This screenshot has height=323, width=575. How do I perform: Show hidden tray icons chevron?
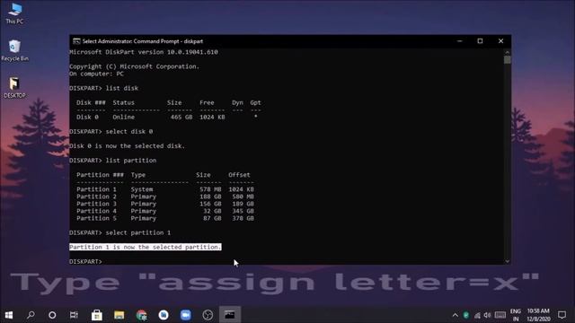point(456,315)
